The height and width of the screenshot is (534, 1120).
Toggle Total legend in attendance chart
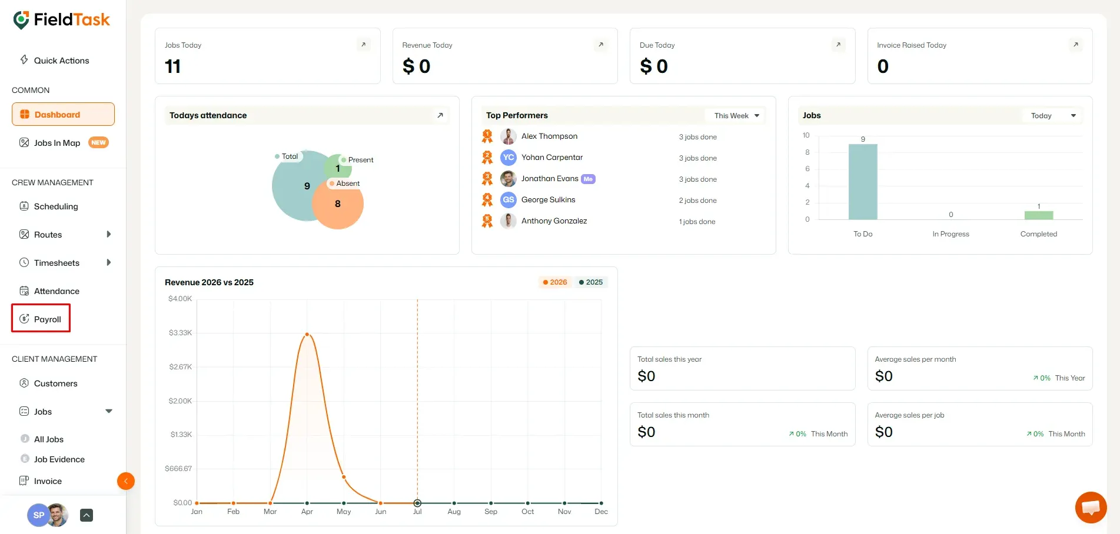(287, 156)
